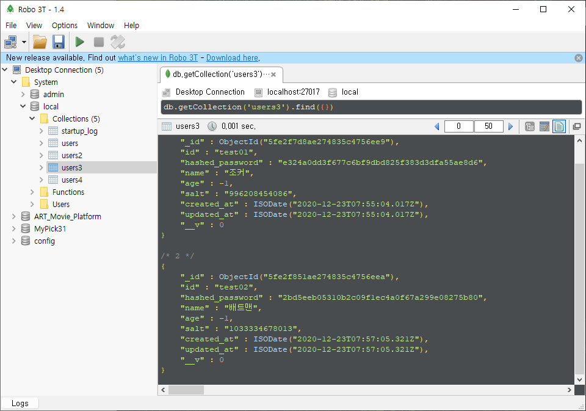586x411 pixels.
Task: Collapse the Collections (5) folder
Action: (x=32, y=118)
